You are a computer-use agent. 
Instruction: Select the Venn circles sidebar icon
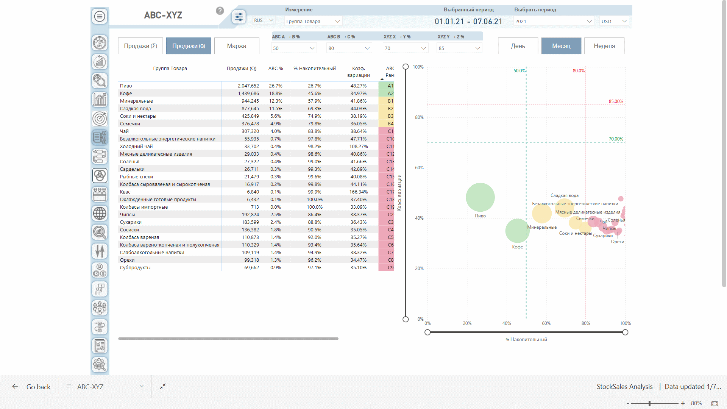tap(100, 175)
